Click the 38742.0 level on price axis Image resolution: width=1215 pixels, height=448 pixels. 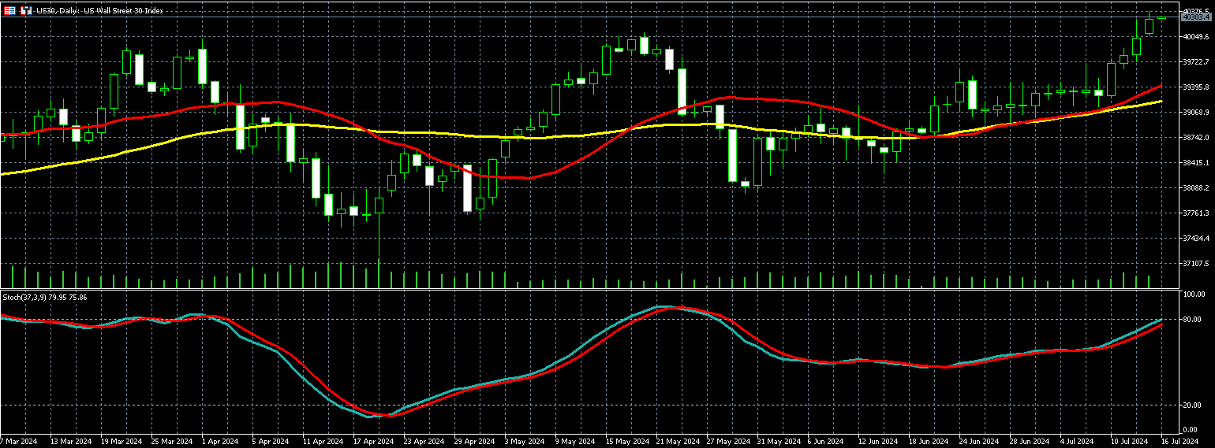pyautogui.click(x=1196, y=137)
